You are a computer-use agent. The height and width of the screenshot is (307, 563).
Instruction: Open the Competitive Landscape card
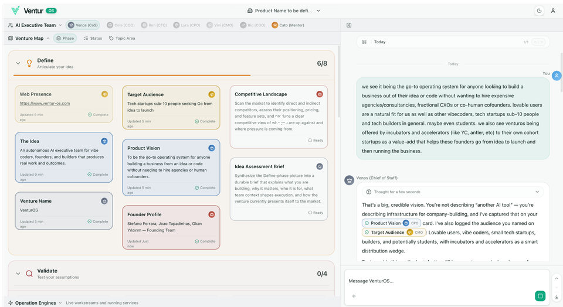(279, 117)
